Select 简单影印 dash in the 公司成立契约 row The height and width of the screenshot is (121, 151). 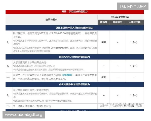point(118,95)
